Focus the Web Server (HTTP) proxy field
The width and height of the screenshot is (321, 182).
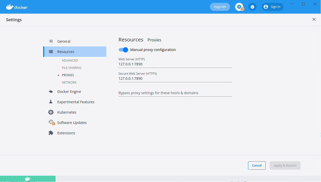click(175, 64)
